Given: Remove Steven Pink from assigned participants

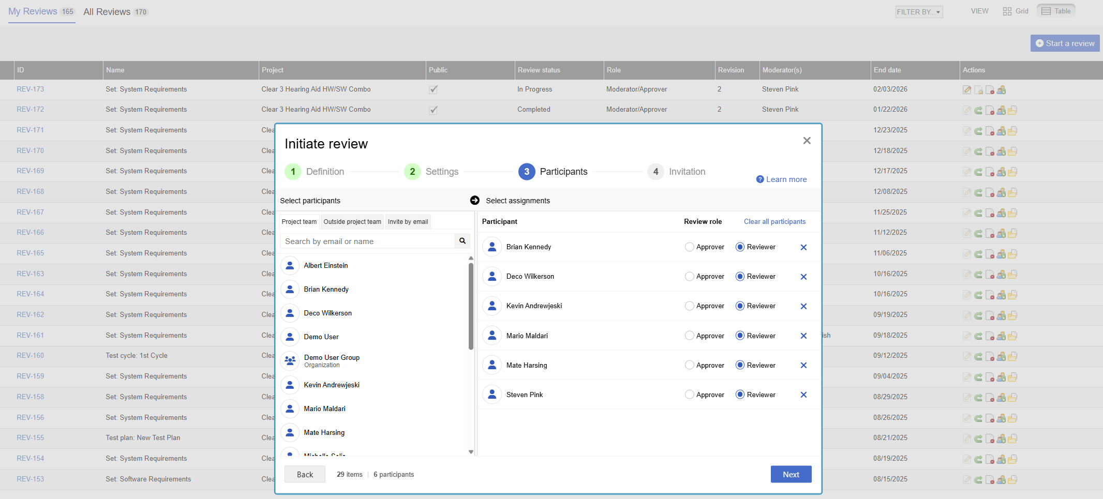Looking at the screenshot, I should click(x=803, y=395).
